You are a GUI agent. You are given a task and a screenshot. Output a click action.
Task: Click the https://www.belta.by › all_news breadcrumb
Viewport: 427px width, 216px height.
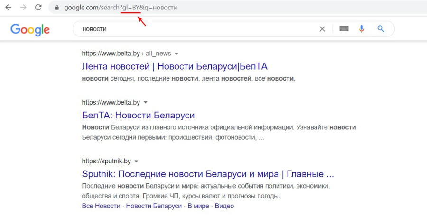point(126,54)
